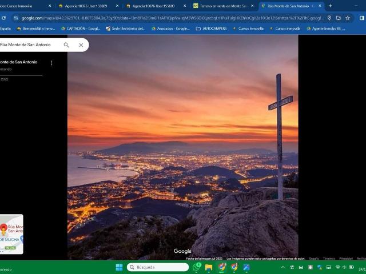
Task: Open WhatsApp from the taskbar
Action: tap(197, 267)
